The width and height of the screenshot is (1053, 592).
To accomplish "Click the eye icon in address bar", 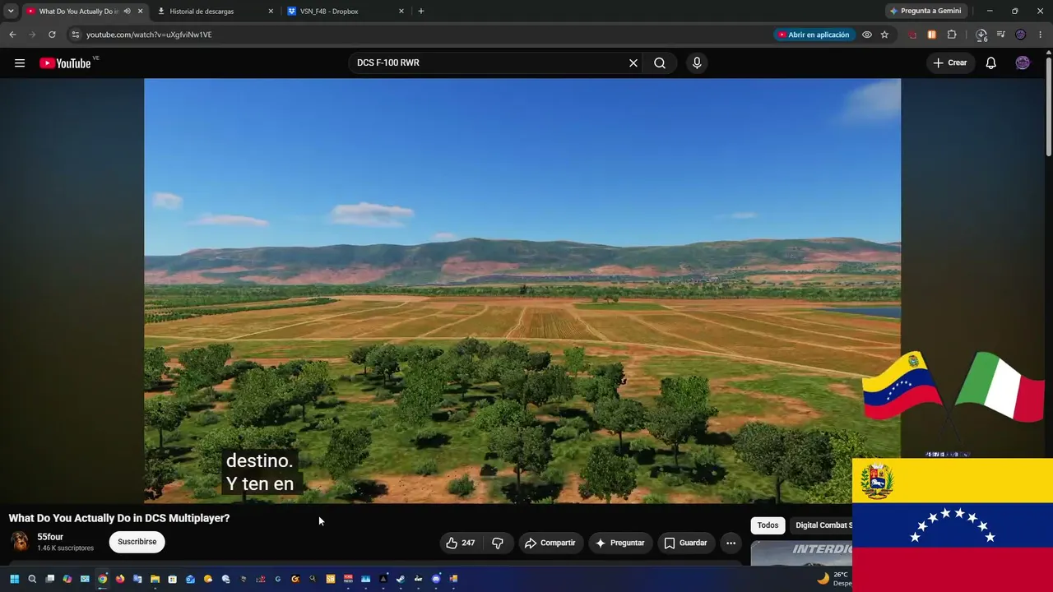I will (867, 35).
